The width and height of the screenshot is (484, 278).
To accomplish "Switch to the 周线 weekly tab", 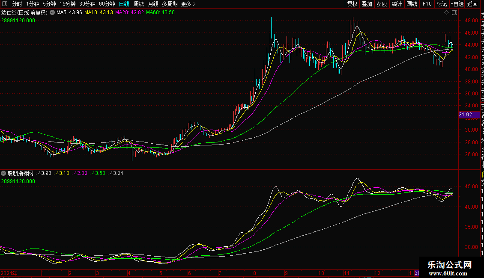I will [139, 4].
